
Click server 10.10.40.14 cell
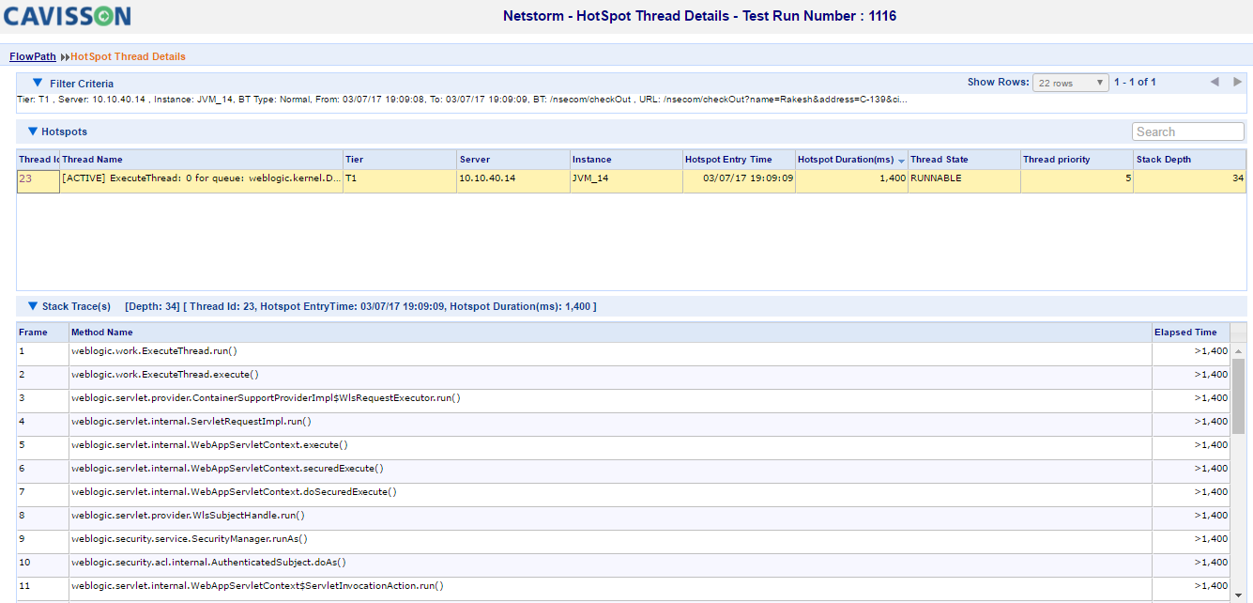pyautogui.click(x=513, y=181)
